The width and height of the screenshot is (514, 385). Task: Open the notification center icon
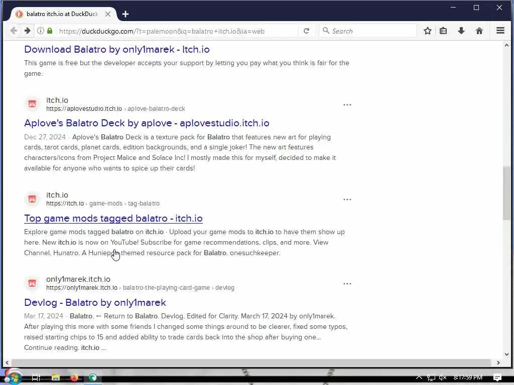click(x=497, y=377)
